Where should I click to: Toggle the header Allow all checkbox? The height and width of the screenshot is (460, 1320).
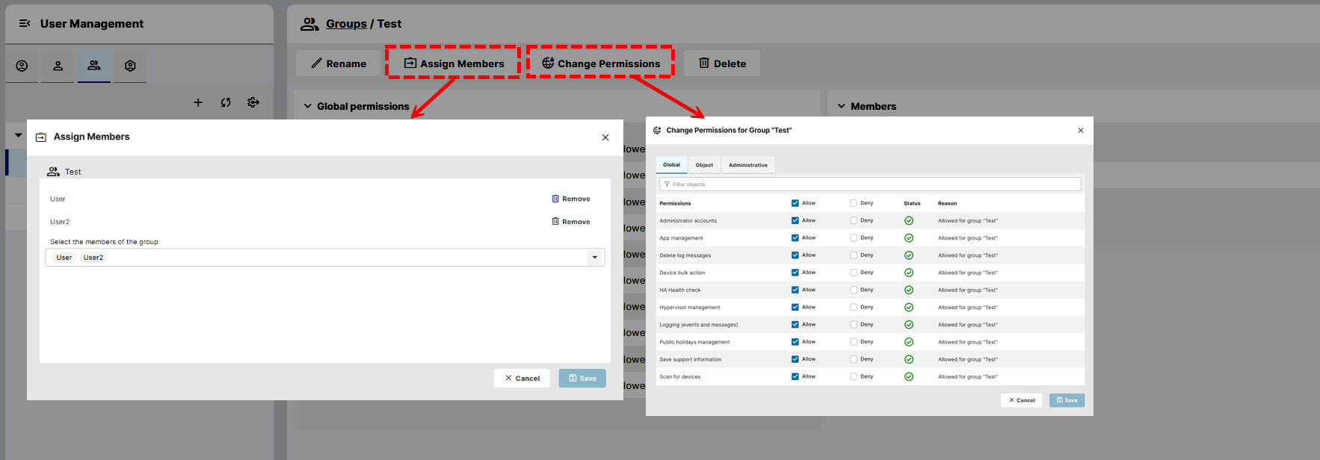(x=795, y=203)
